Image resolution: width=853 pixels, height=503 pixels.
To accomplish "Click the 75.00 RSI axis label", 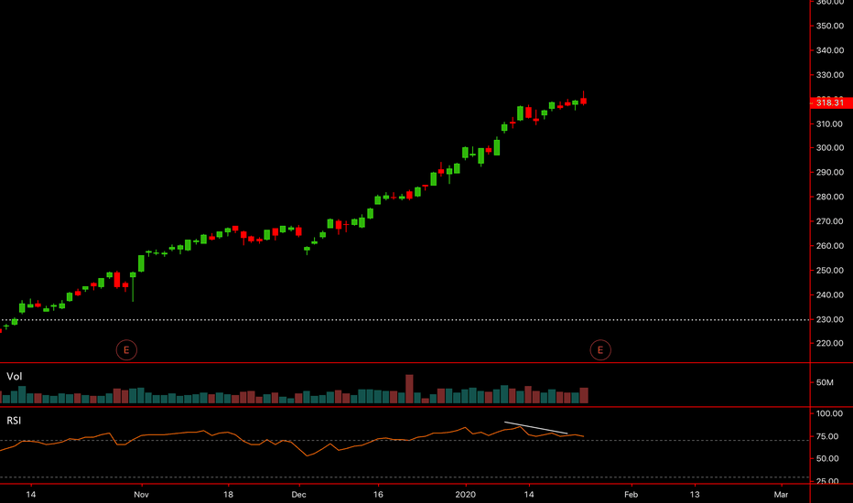I will coord(827,436).
